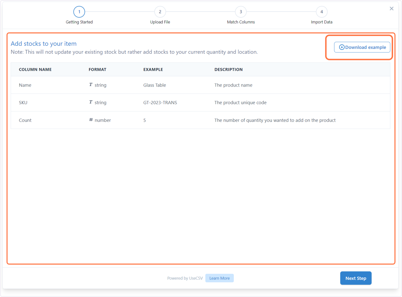Screen dimensions: 402x297
Task: Click the number hash icon in Count row
Action: [91, 120]
